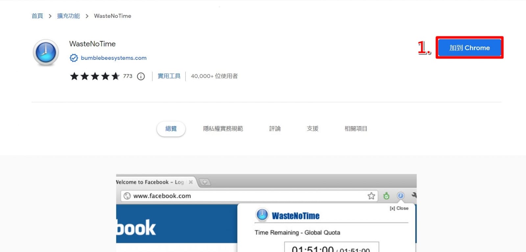Switch to the 評論 tab
526x252 pixels.
pos(275,129)
